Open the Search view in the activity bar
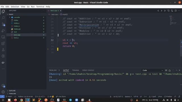 (3, 18)
